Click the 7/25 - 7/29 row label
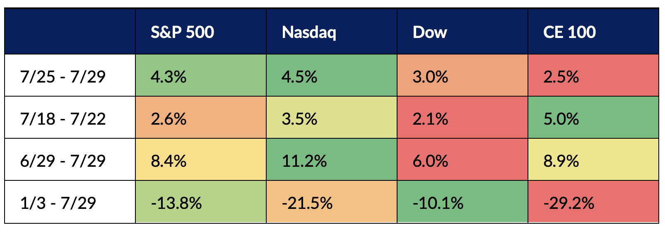This screenshot has height=232, width=665. pyautogui.click(x=63, y=77)
